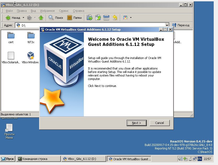Viewport: 218px width, 165px height.
Task: Click the Views grid icon
Action: tap(125, 18)
